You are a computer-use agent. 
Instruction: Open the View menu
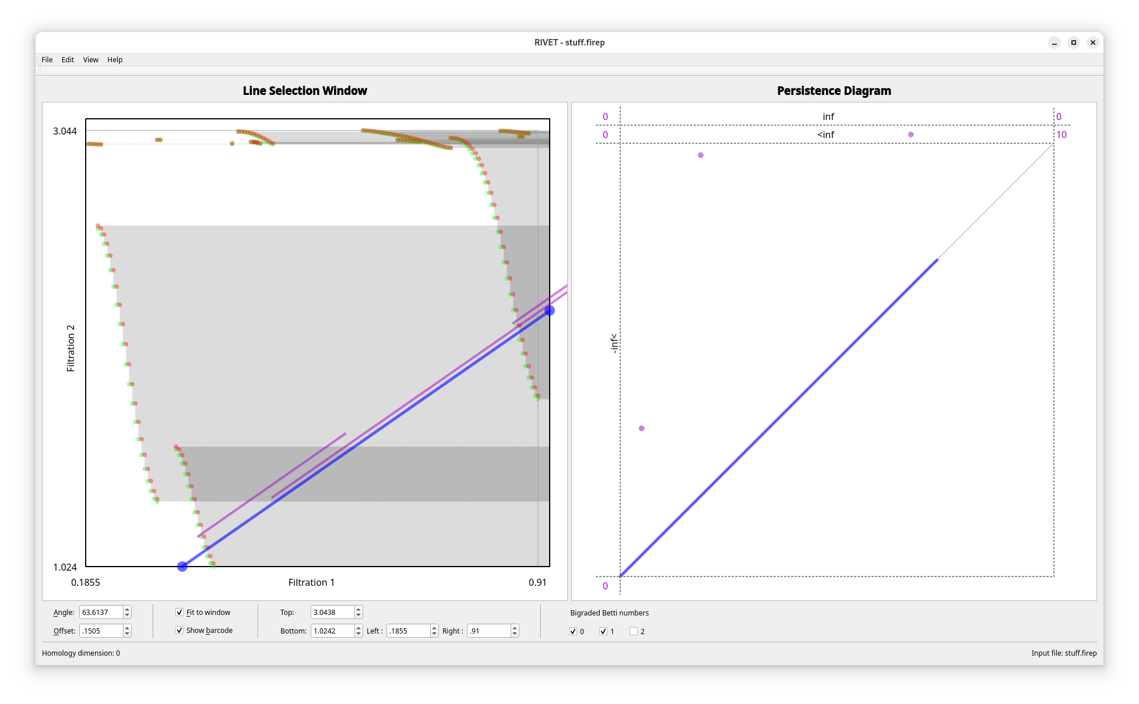90,59
